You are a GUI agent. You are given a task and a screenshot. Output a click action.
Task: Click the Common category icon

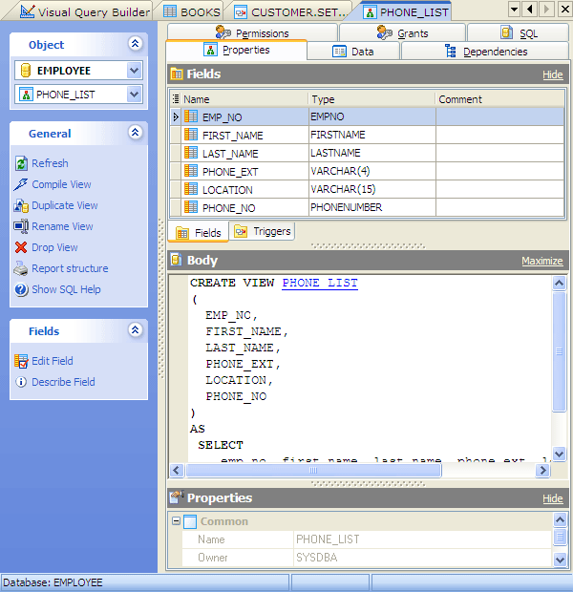coord(190,521)
